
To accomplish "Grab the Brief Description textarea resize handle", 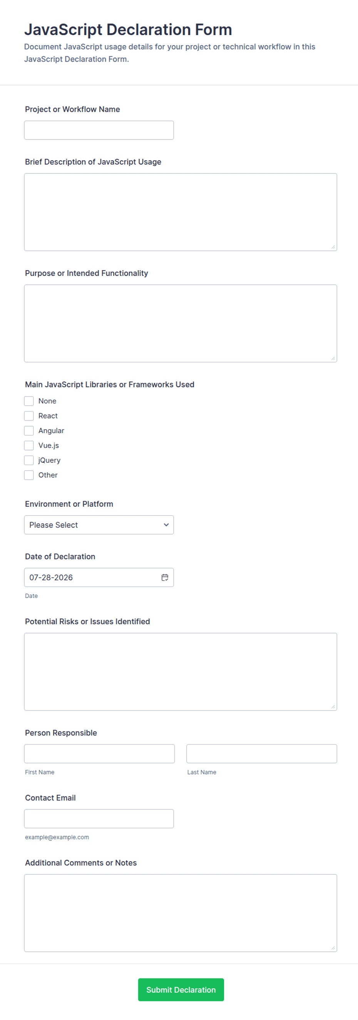I will point(333,247).
